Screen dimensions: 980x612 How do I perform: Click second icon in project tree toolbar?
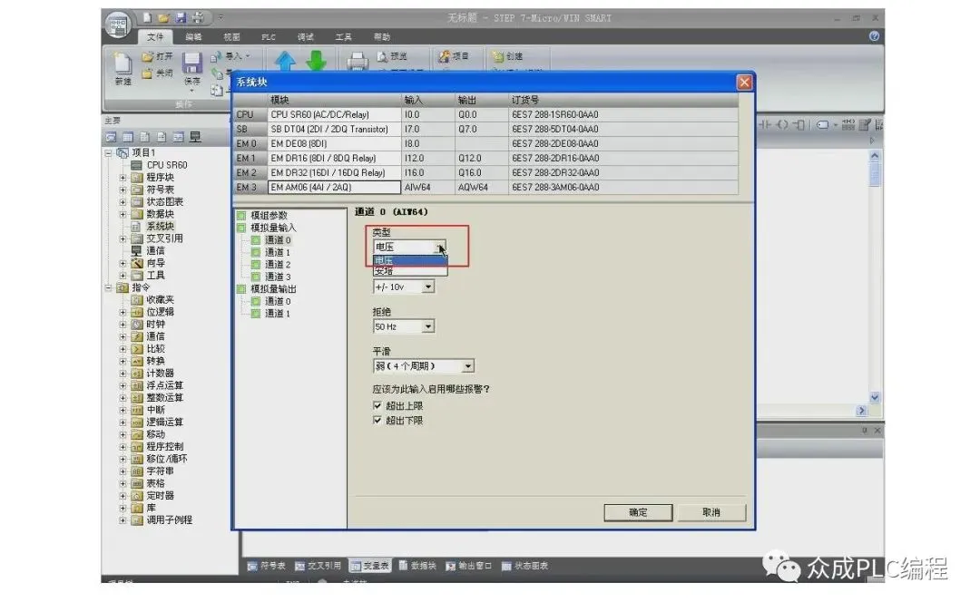point(128,137)
